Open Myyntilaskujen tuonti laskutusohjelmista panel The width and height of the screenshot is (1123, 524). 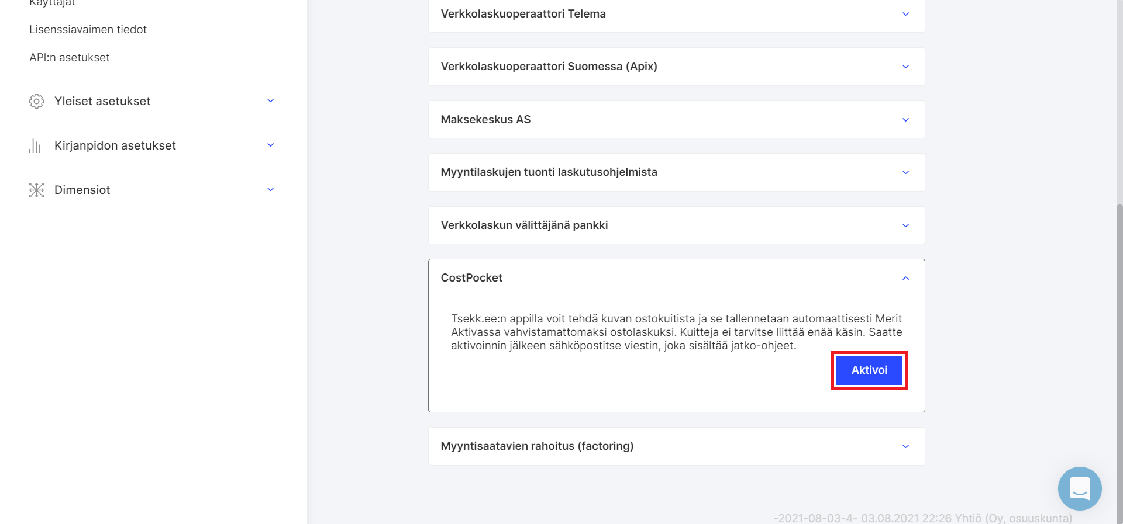(676, 172)
